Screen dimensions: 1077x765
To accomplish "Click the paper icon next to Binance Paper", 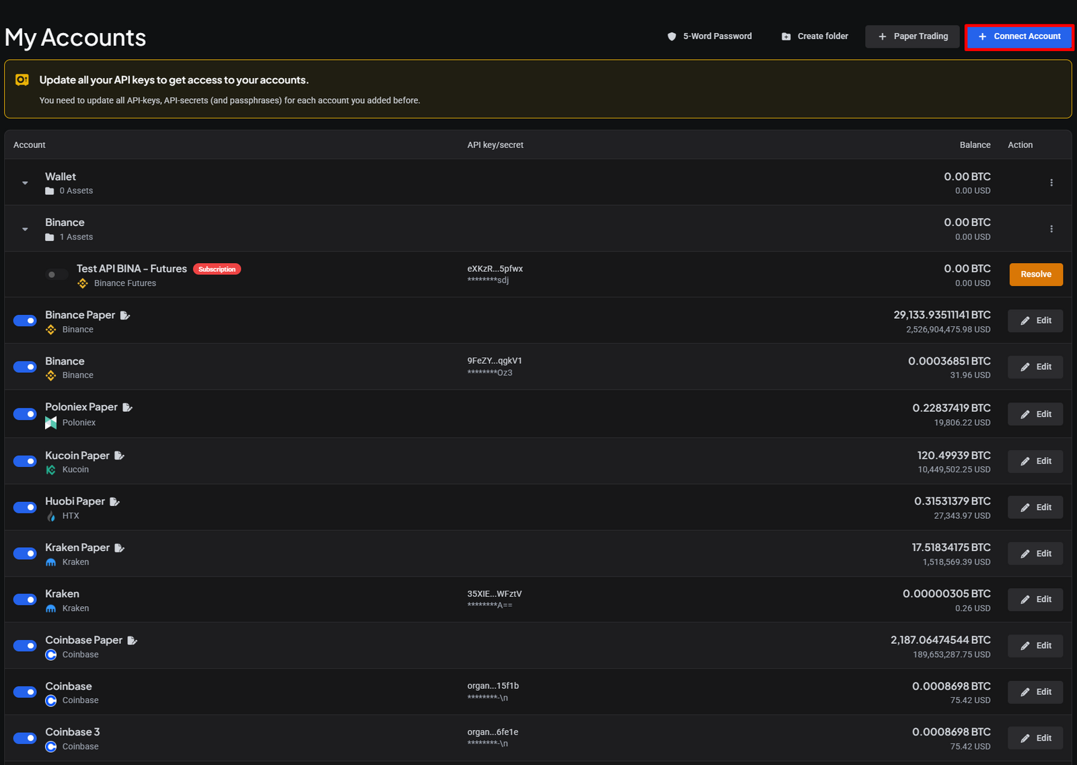I will pyautogui.click(x=125, y=315).
